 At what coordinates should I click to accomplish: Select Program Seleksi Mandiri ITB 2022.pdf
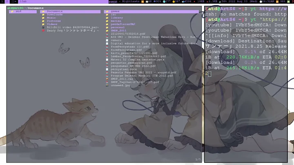coord(142,76)
